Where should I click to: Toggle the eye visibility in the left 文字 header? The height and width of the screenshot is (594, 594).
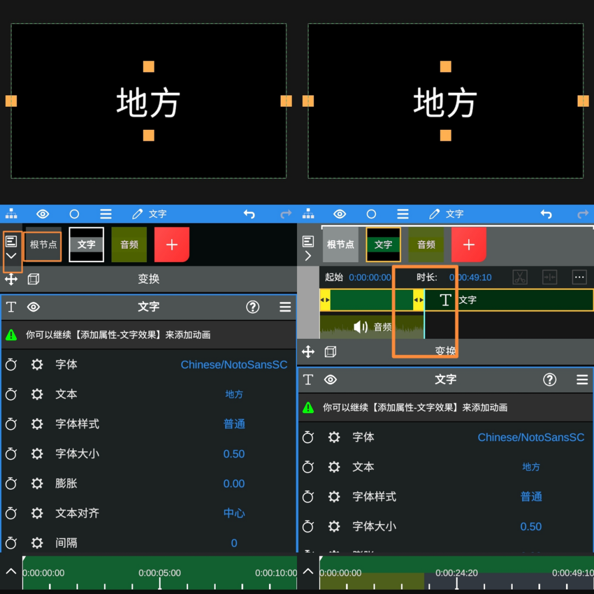click(x=34, y=307)
